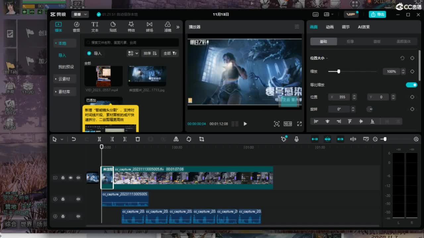Select the VID_2023...0557.mp4 thumbnail
The width and height of the screenshot is (424, 238).
(x=103, y=76)
